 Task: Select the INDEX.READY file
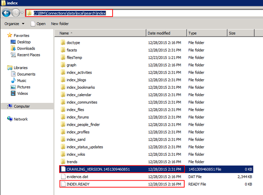point(77,185)
